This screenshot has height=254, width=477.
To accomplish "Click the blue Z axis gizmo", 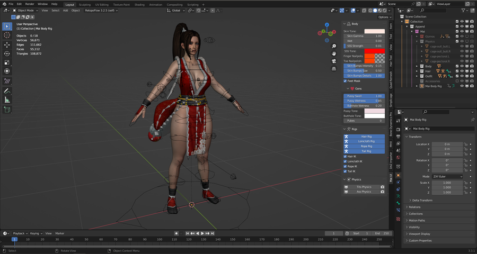I will 326,25.
